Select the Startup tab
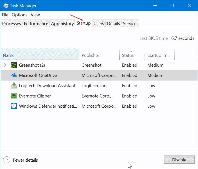Screen dimensions: 198x169 point(84,23)
